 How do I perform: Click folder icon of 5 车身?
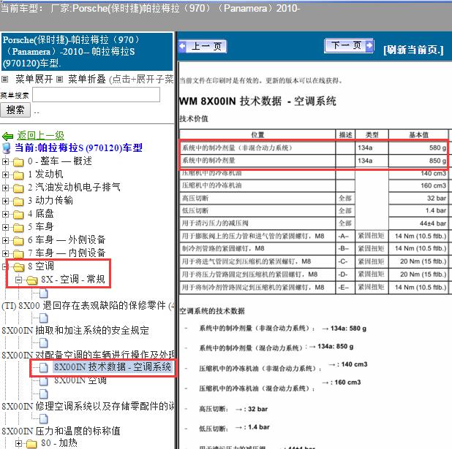pos(18,228)
